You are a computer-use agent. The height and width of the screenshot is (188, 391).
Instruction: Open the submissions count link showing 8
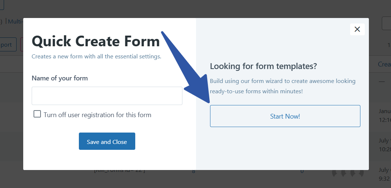(x=193, y=171)
